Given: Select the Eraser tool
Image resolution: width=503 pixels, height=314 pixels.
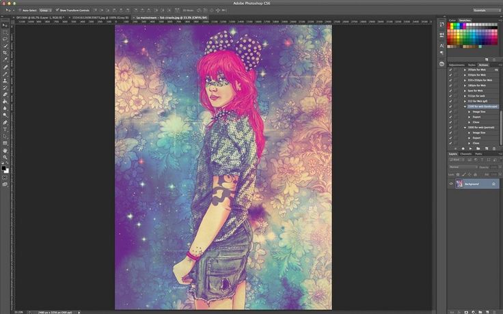Looking at the screenshot, I should click(5, 94).
